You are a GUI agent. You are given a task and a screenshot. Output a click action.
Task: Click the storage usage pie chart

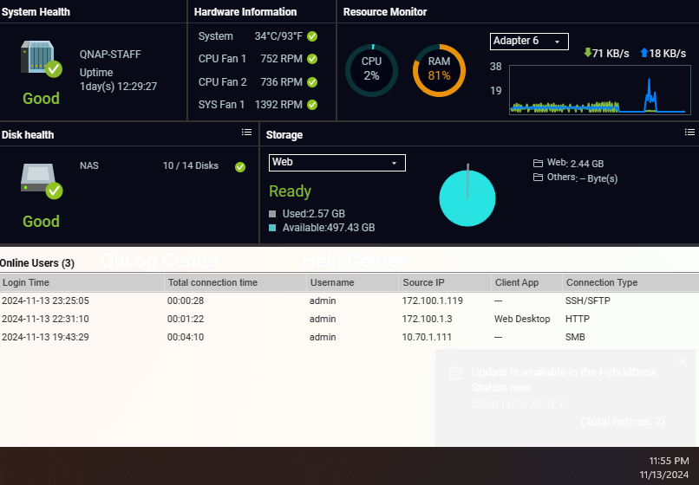point(467,197)
